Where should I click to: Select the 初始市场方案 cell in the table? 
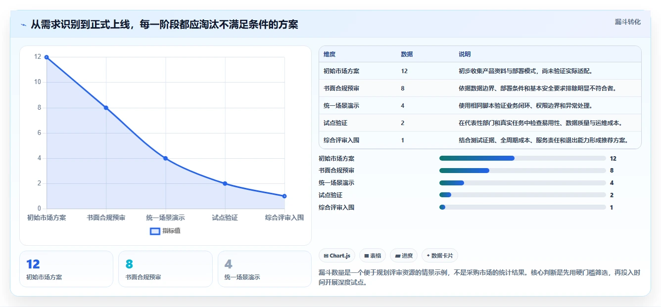(341, 71)
